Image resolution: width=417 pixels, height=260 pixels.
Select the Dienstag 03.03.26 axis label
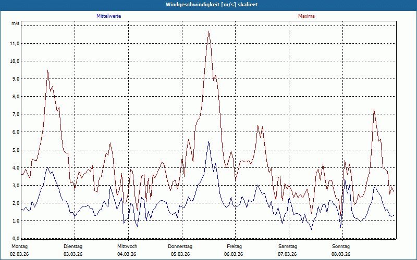point(73,250)
